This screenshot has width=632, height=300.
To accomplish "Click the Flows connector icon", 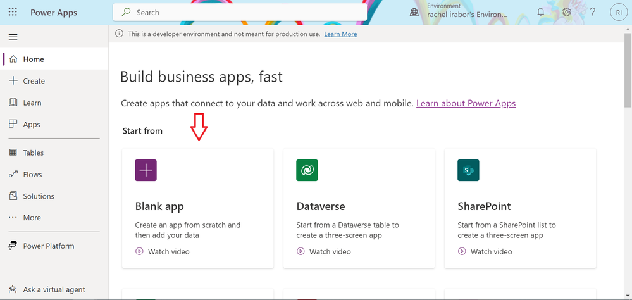I will (x=13, y=174).
